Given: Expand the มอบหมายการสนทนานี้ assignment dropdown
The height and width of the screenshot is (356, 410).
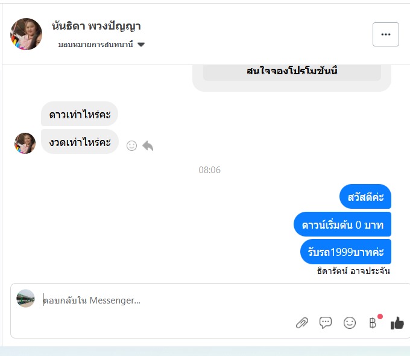Looking at the screenshot, I should tap(101, 45).
